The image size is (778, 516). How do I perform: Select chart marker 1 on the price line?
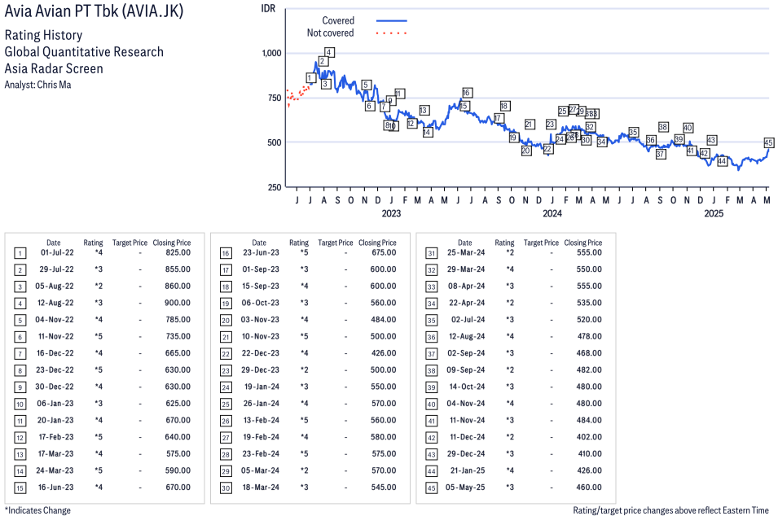310,78
